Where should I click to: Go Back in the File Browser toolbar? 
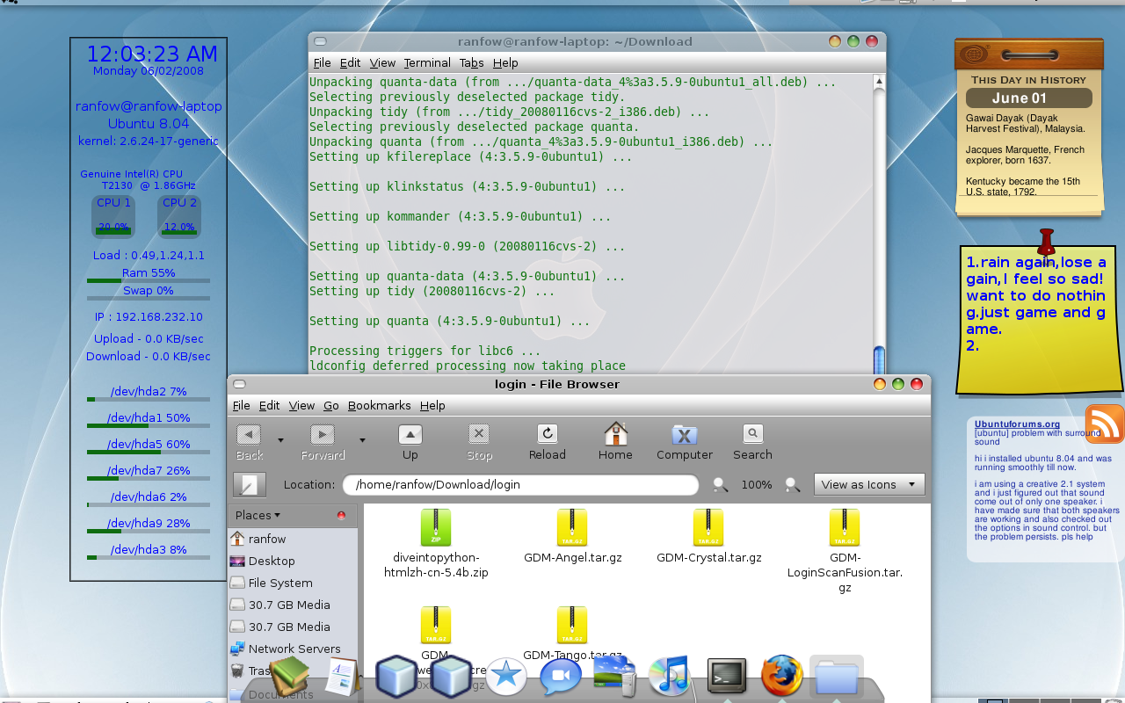click(x=250, y=442)
